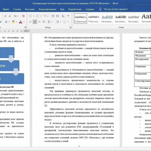Image resolution: width=151 pixels, height=151 pixels.
Task: Apply yellow text highlight color
Action: [x=13, y=22]
